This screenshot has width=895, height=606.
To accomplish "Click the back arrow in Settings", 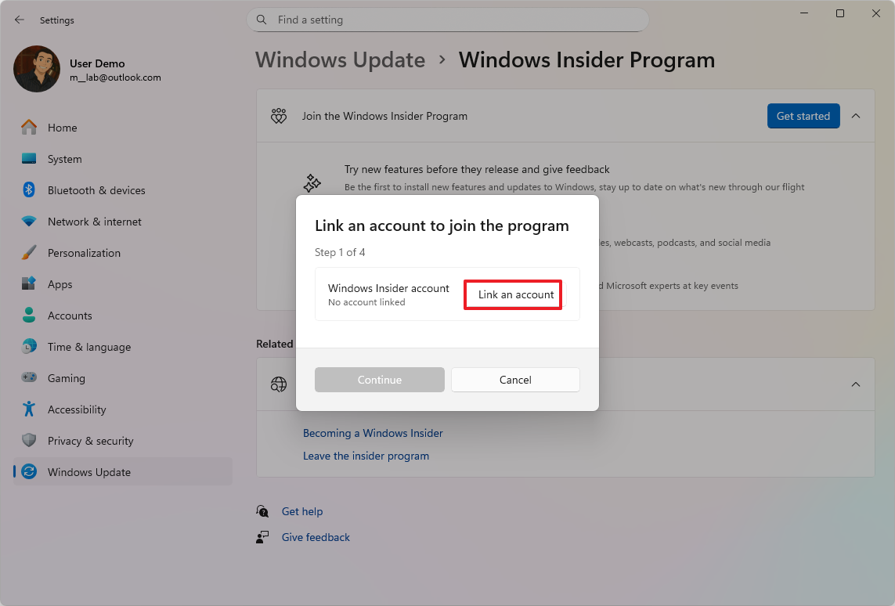I will (x=19, y=20).
